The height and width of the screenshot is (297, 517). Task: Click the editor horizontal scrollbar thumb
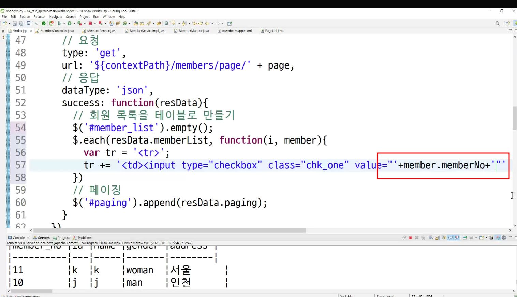[169, 231]
